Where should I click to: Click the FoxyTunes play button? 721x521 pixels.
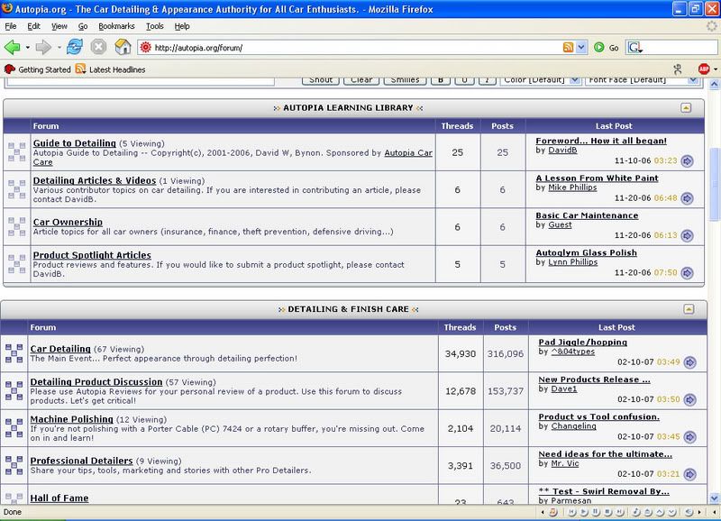(584, 512)
